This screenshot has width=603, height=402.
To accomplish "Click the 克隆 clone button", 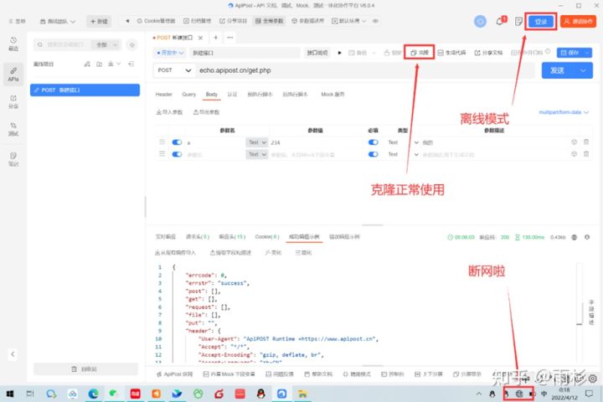I will tap(420, 53).
